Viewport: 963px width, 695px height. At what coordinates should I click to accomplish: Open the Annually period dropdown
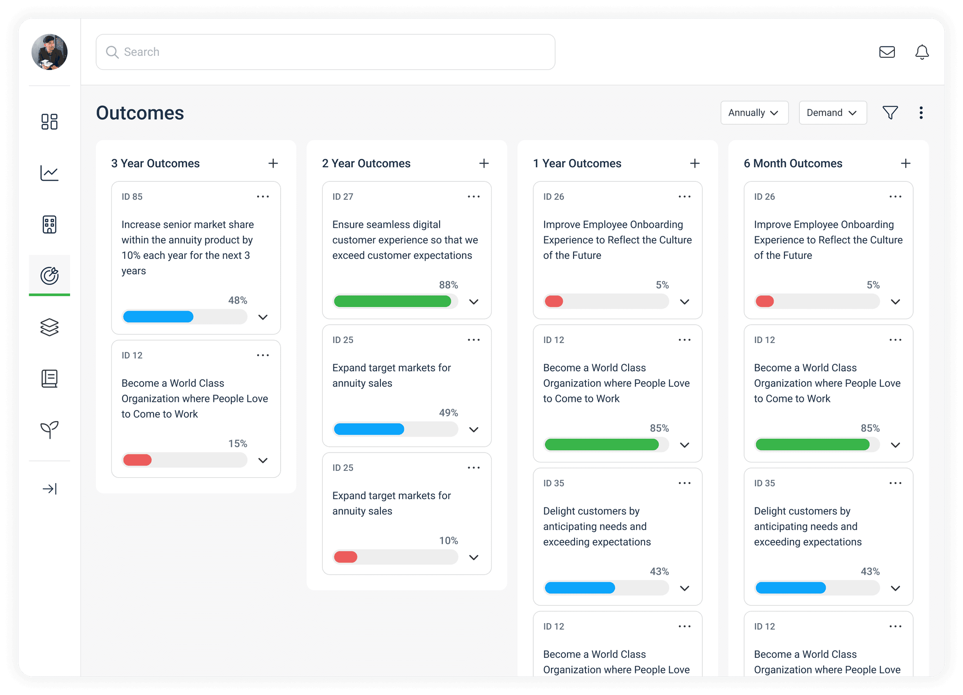coord(754,113)
